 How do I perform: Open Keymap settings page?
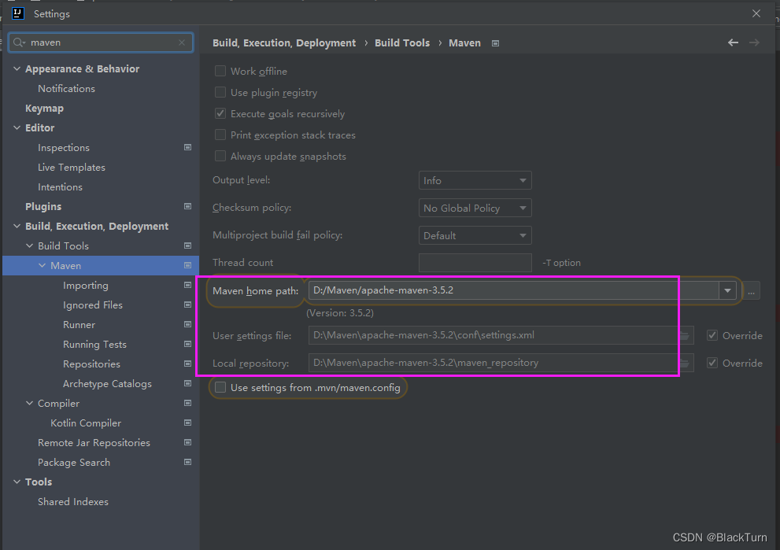44,109
